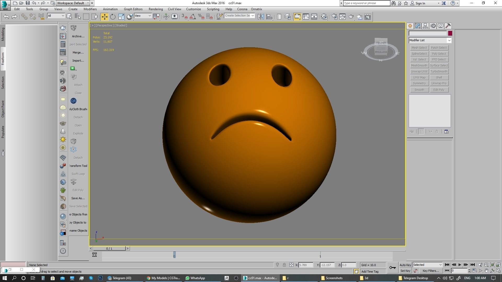Open the Curve Editor icon
This screenshot has width=502, height=282.
click(306, 17)
